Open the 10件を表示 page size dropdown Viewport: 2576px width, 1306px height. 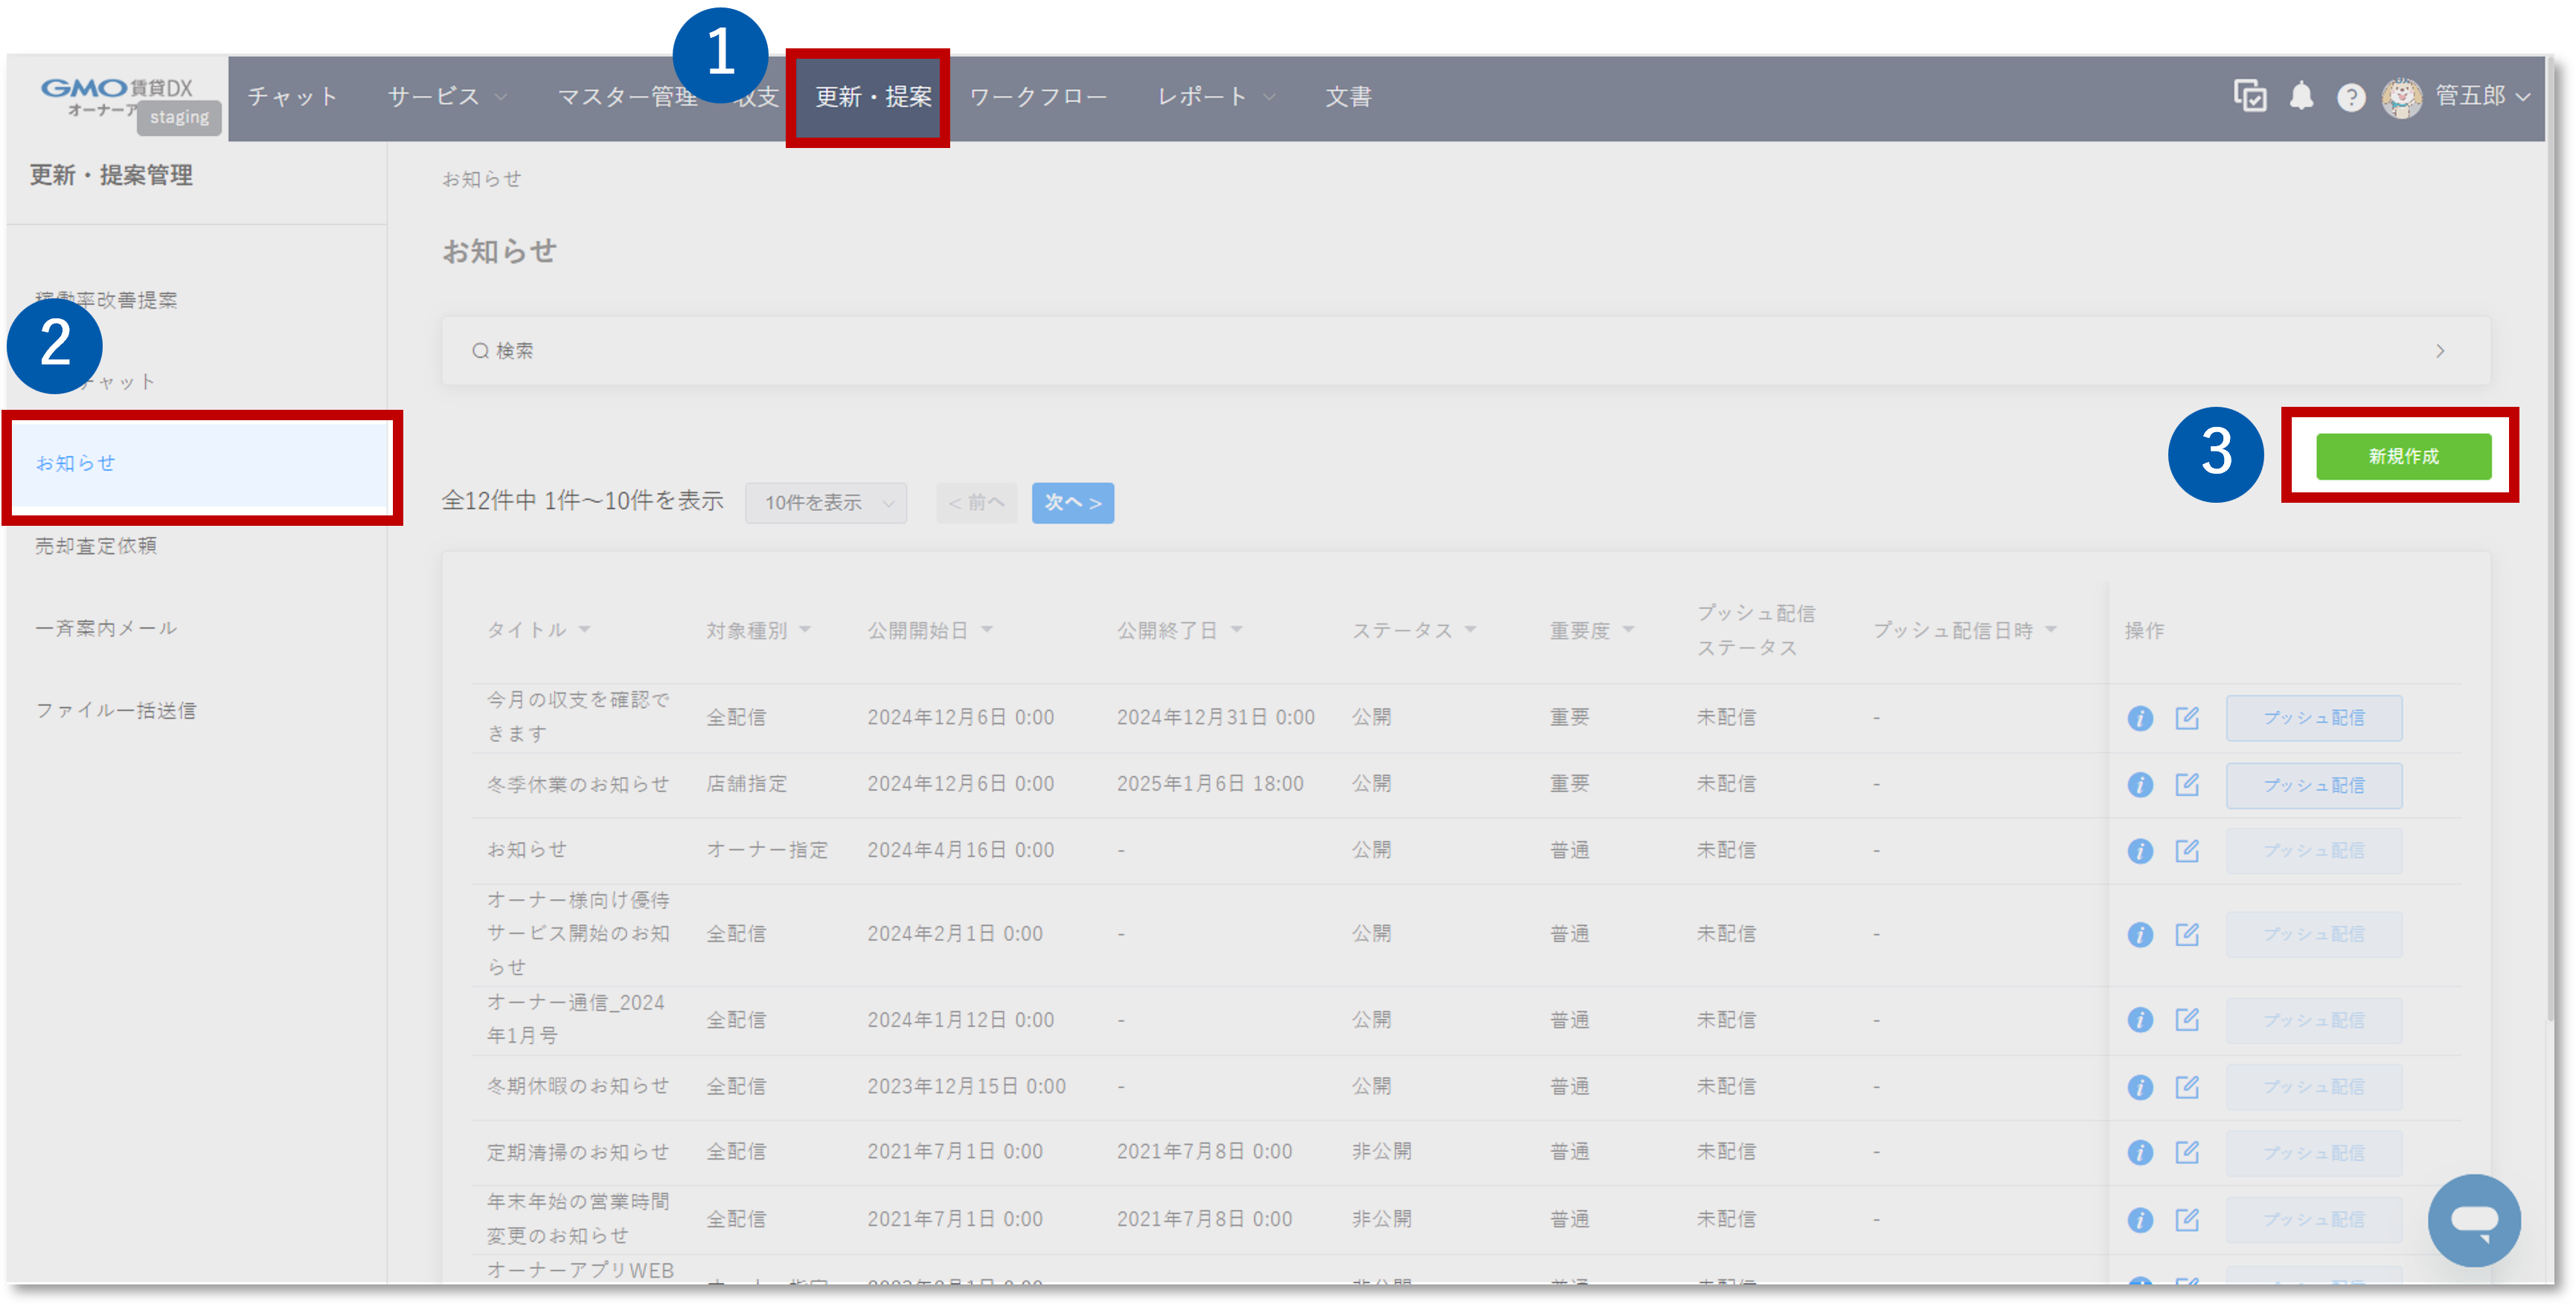826,503
